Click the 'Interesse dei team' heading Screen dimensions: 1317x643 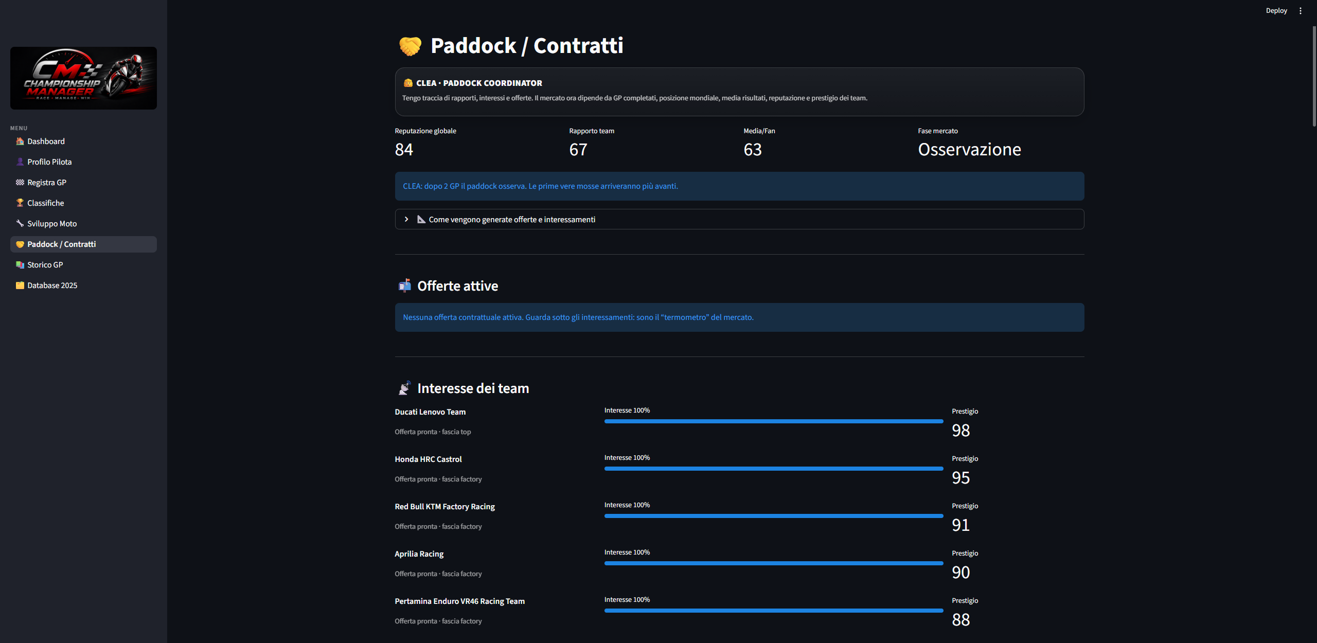[x=473, y=388]
